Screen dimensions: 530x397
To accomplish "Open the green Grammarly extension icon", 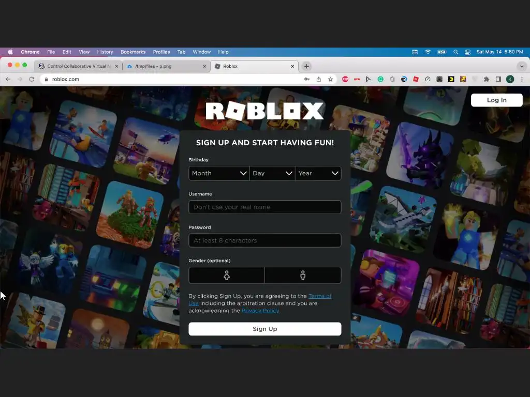I will [380, 79].
